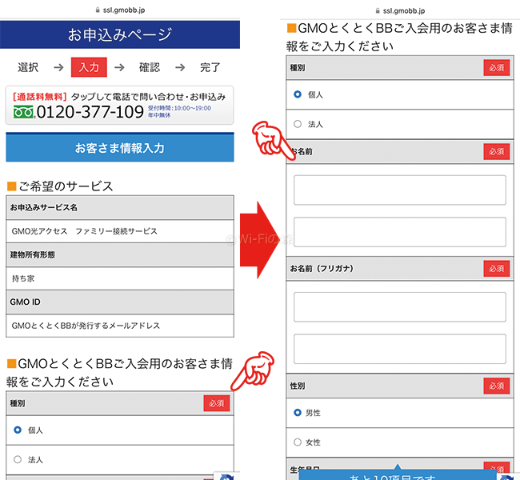Screen dimensions: 520x480
Task: Click the left ssl.gmobb.jp URL text
Action: pos(124,10)
